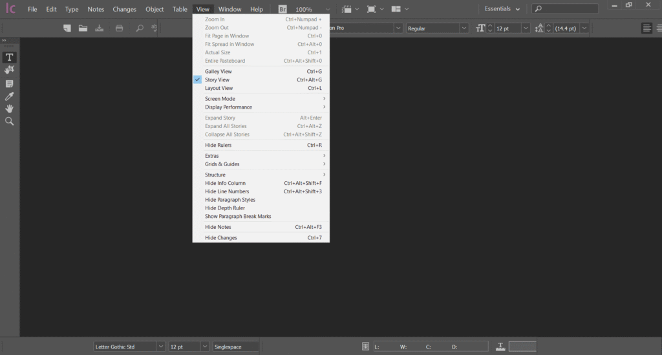Open the Notes menu

96,9
